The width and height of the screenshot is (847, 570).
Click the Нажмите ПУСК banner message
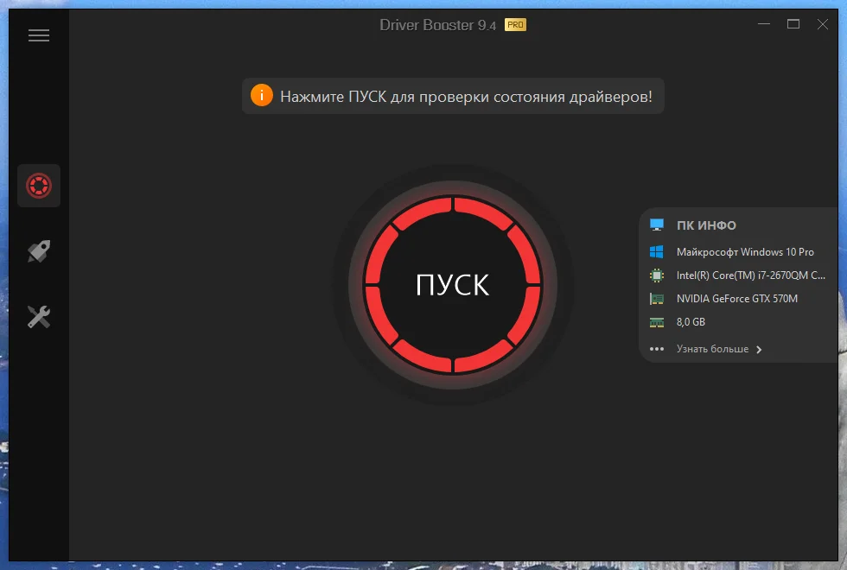466,97
